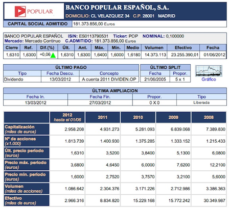Click the Volumen (miles de acciones) row label
Image resolution: width=230 pixels, height=208 pixels.
(27, 189)
